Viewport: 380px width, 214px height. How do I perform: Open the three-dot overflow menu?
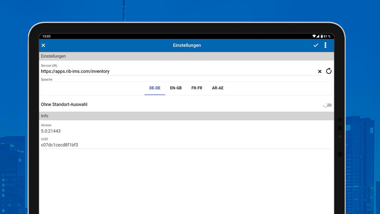coord(325,45)
